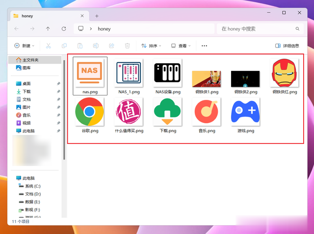Click honey in the address bar
314x234 pixels.
[104, 29]
